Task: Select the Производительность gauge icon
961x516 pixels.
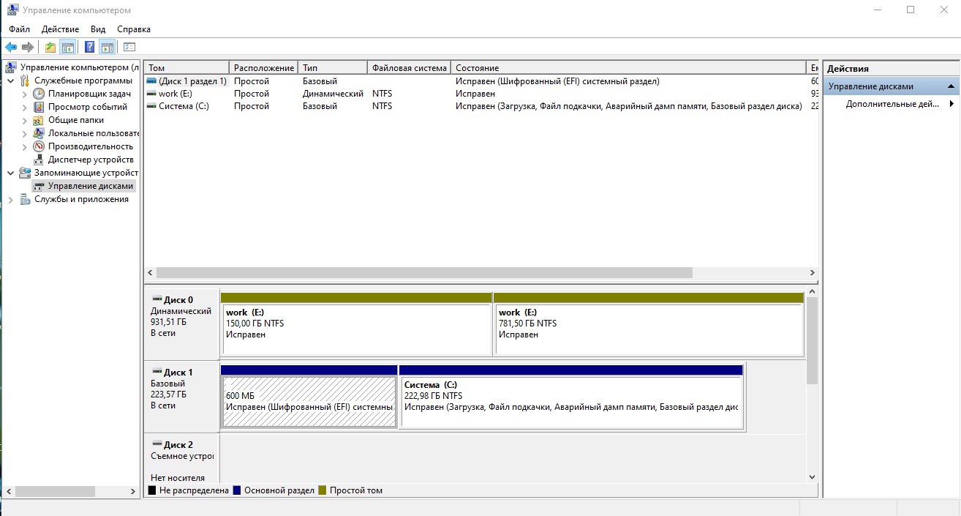Action: (39, 146)
